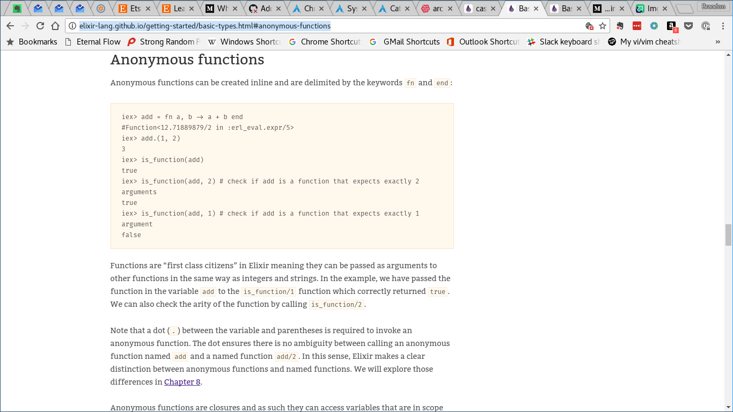View site info icon beside the URL
Screen dimensions: 733x412
click(x=73, y=26)
